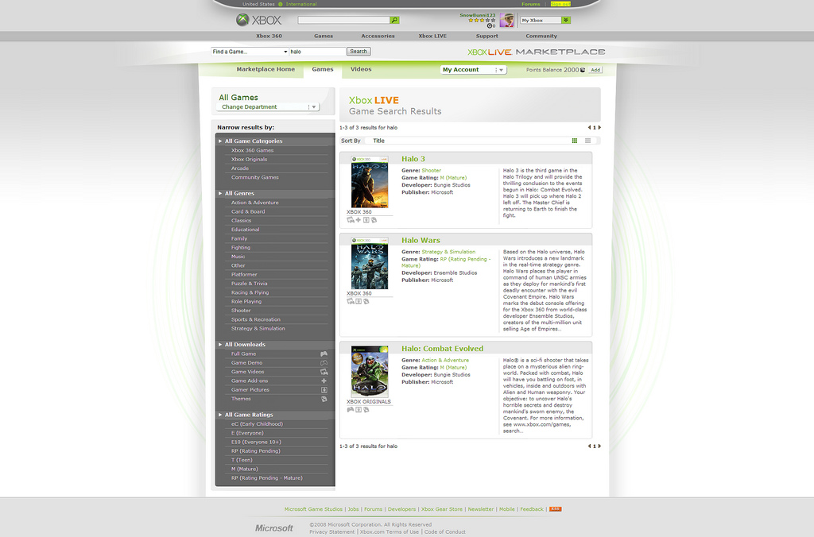Switch results to grid view icon

[x=575, y=141]
